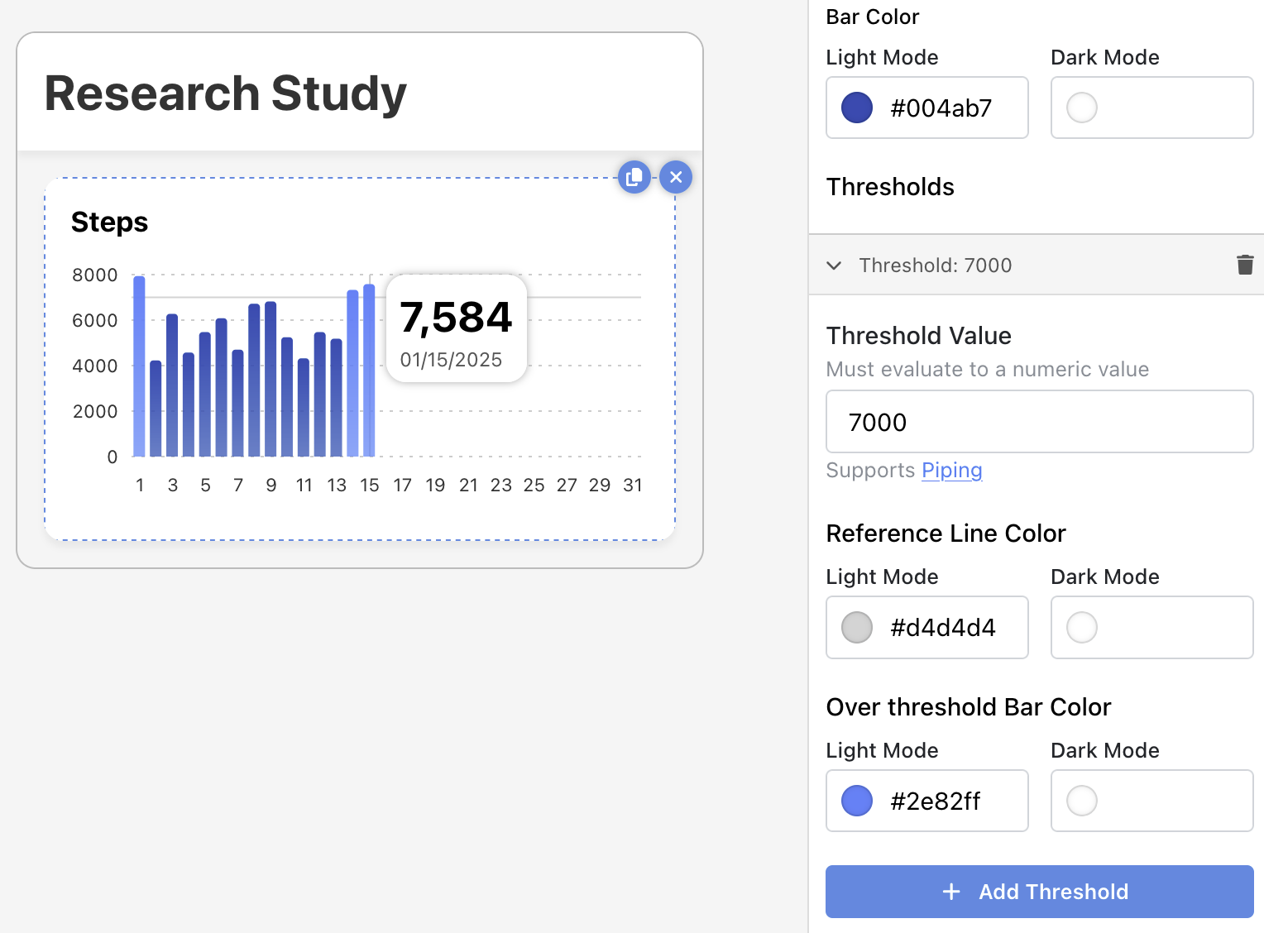The image size is (1264, 933).
Task: Open Over threshold light mode color swatch
Action: [857, 801]
